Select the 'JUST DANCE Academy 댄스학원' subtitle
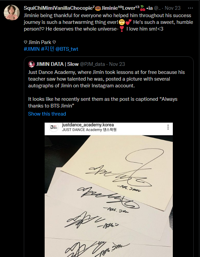 89,130
